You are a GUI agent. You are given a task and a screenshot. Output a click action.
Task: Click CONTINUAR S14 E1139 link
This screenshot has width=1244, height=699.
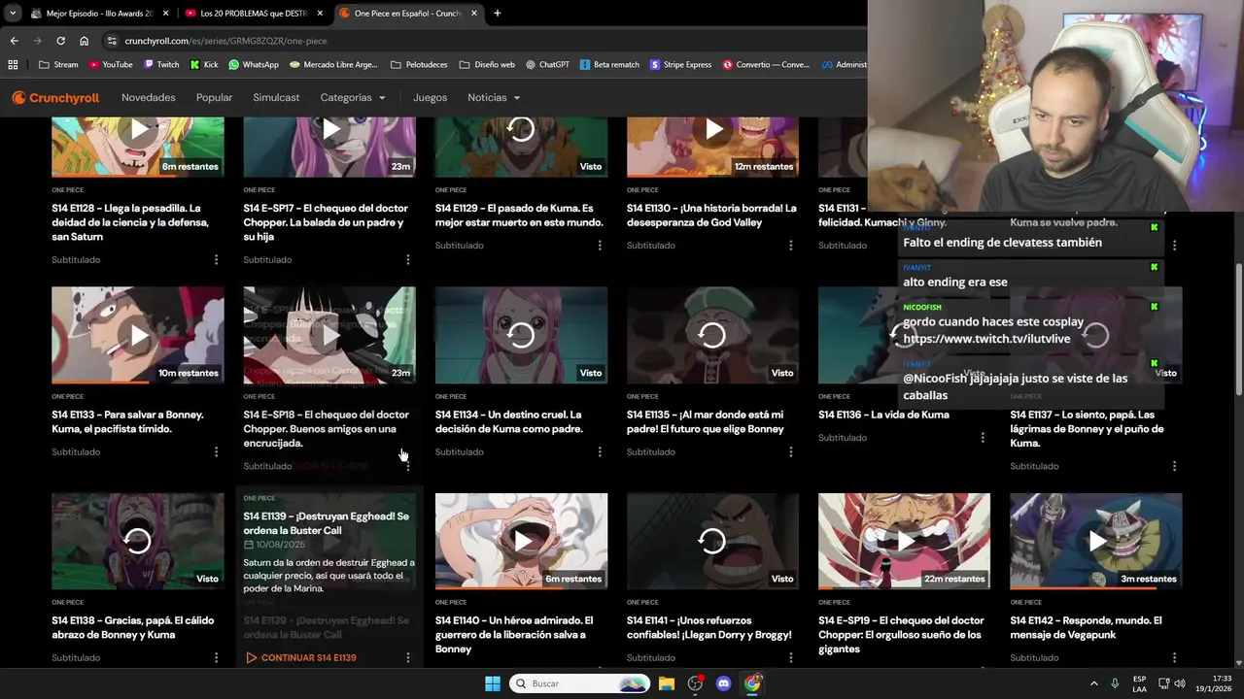click(x=300, y=657)
